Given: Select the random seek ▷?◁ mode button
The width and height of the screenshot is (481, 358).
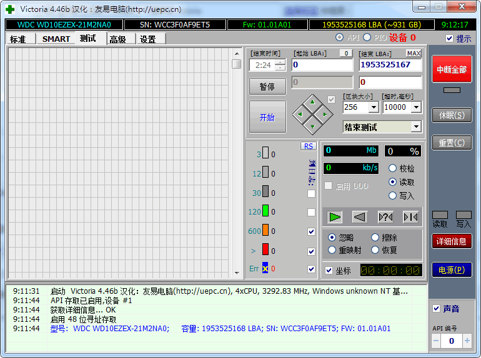Looking at the screenshot, I should click(385, 217).
